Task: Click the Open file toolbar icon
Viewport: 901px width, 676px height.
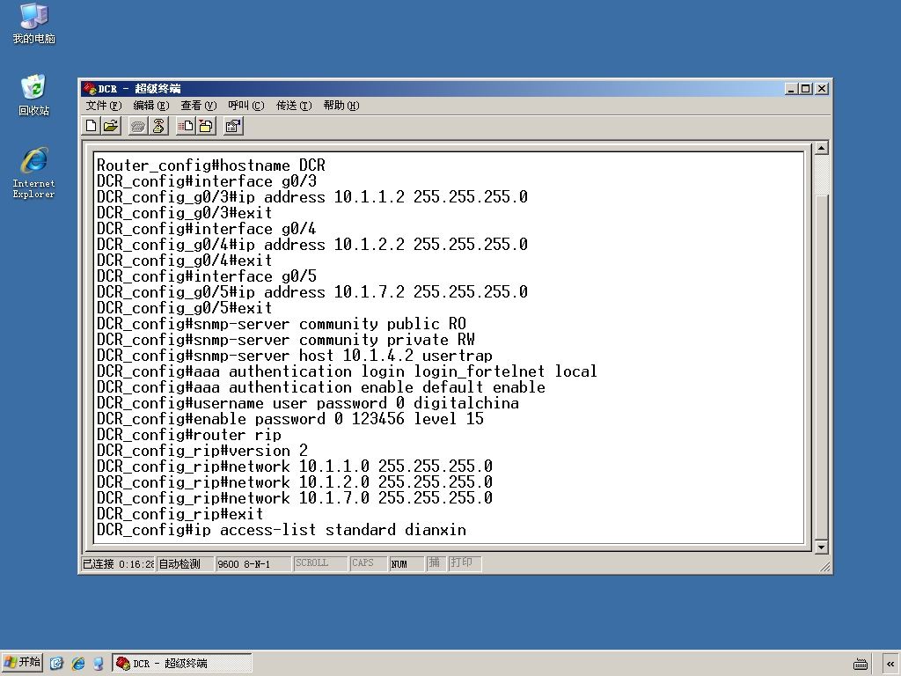Action: pos(111,126)
